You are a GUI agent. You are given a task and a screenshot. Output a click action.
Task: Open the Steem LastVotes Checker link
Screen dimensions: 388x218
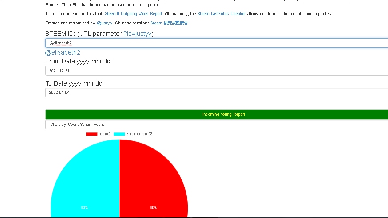click(x=222, y=14)
